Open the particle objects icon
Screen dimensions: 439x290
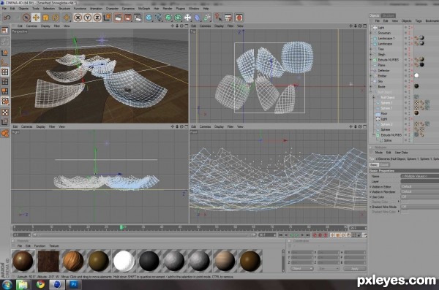point(207,18)
